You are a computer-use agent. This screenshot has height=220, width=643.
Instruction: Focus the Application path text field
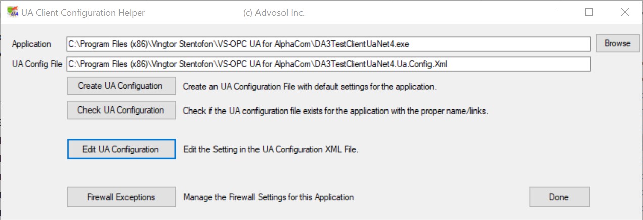(x=328, y=44)
